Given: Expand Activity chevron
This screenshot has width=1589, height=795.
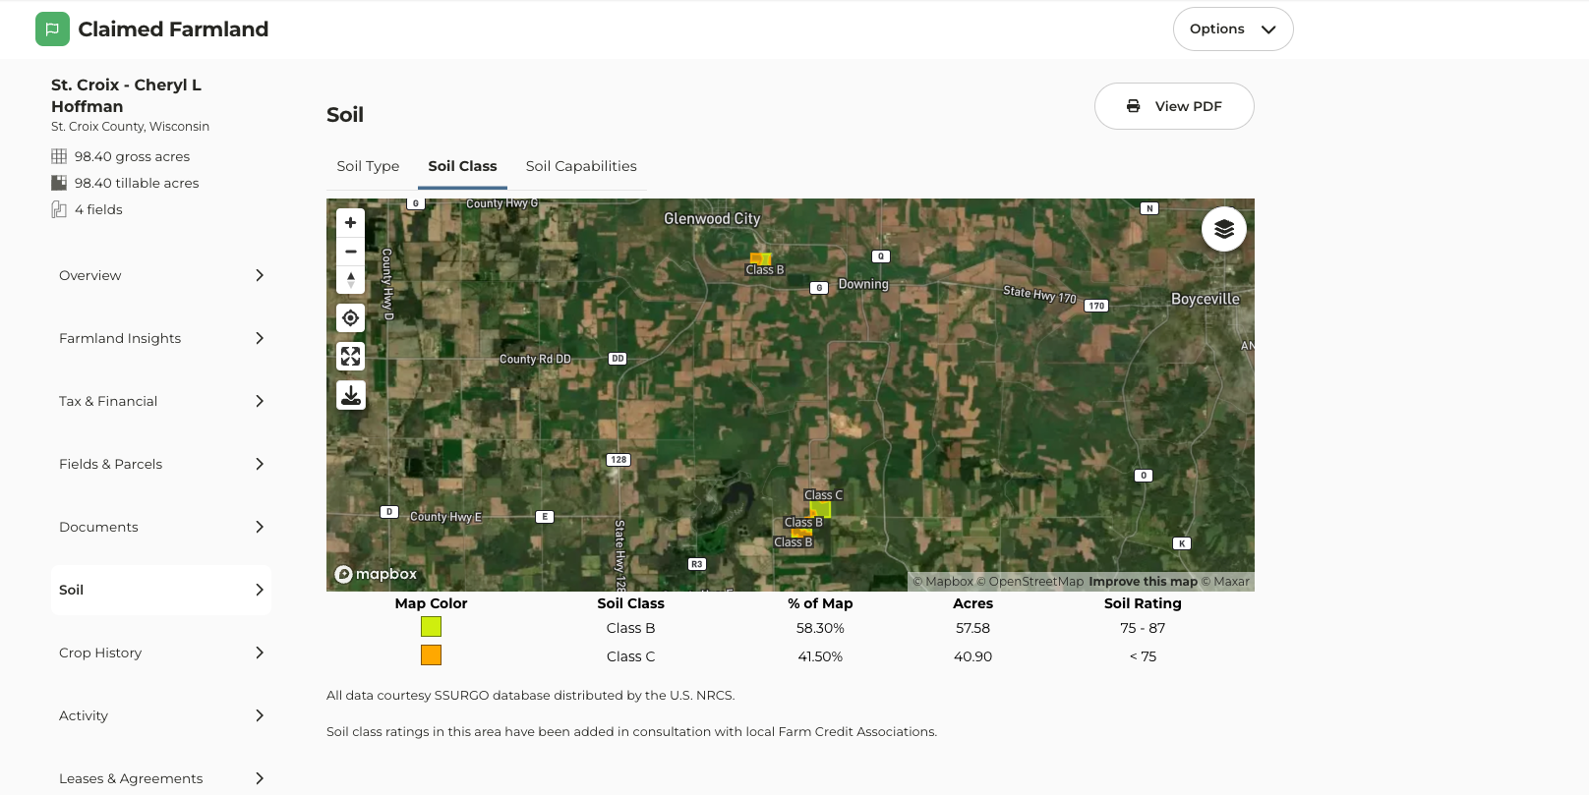Looking at the screenshot, I should [260, 715].
